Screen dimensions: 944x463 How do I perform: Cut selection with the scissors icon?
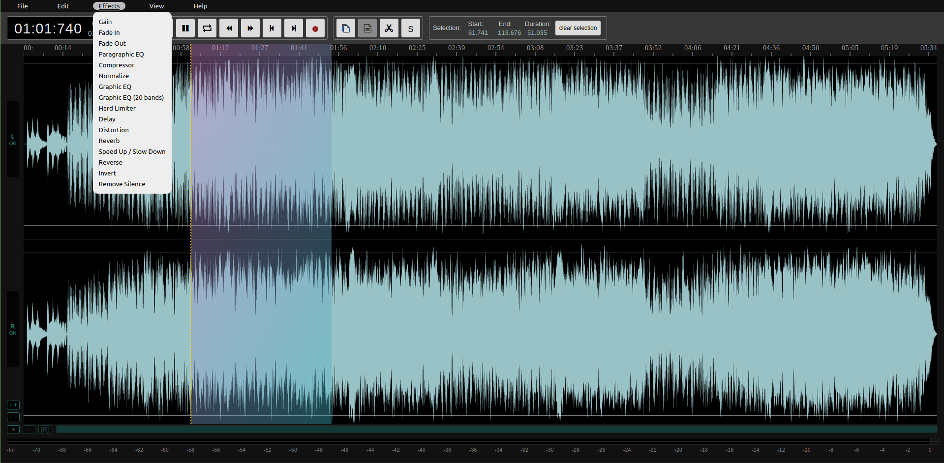coord(389,28)
